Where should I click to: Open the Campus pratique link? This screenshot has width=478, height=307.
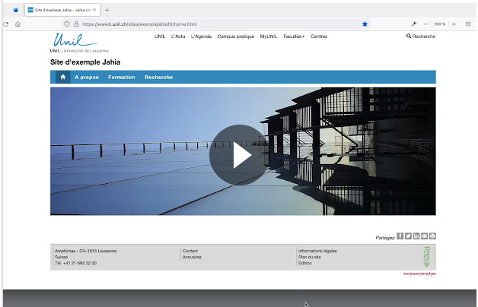pos(235,36)
